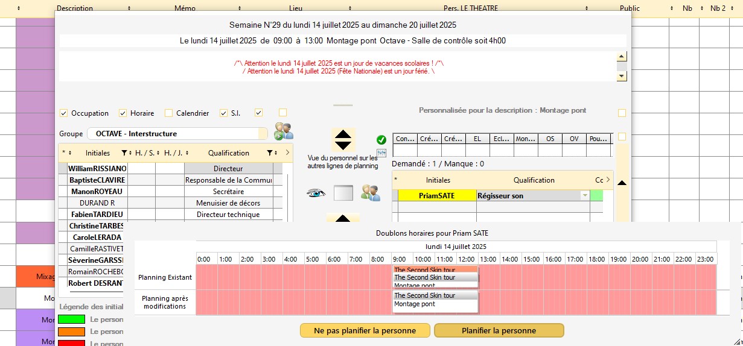The image size is (743, 346).
Task: Toggle the Occupation checkbox
Action: tap(63, 113)
